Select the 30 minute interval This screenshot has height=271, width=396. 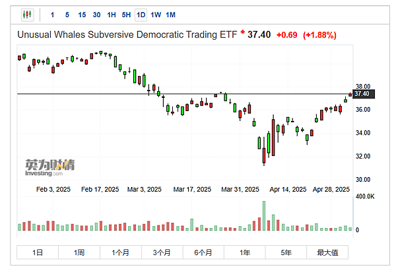pyautogui.click(x=97, y=15)
